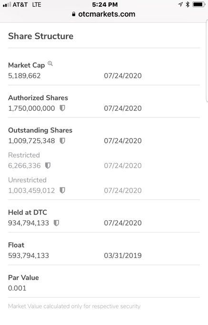The width and height of the screenshot is (208, 325).
Task: Tap the cellular signal bars icon
Action: click(x=7, y=5)
